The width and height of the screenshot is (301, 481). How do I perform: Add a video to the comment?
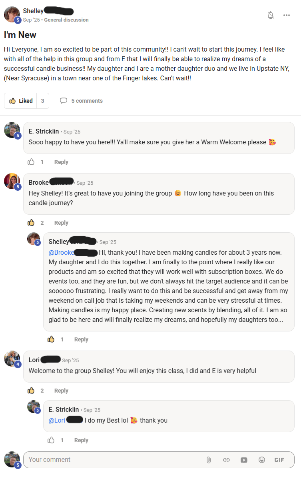click(244, 460)
